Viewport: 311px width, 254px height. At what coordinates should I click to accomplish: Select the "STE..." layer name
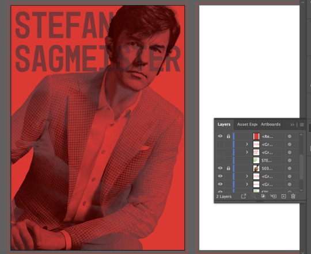(267, 160)
